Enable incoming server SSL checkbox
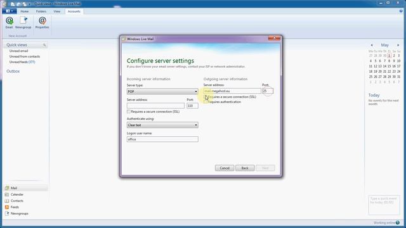 (x=128, y=111)
